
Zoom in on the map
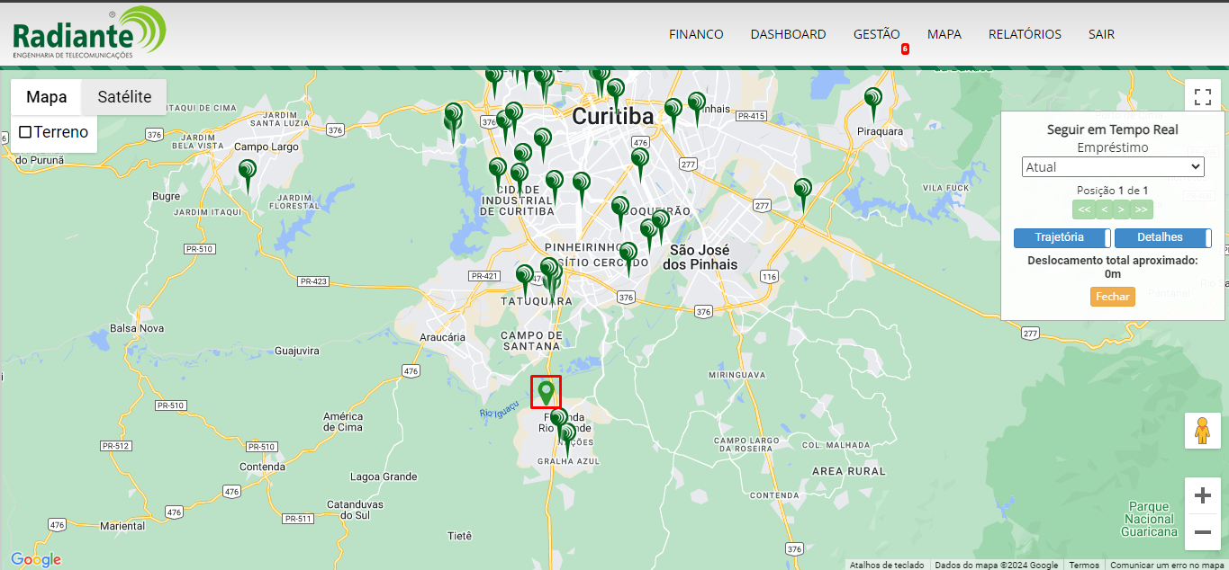coord(1202,495)
